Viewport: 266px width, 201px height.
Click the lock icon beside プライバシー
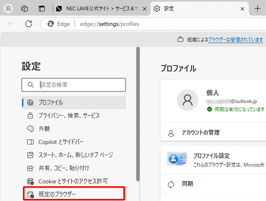coord(30,116)
